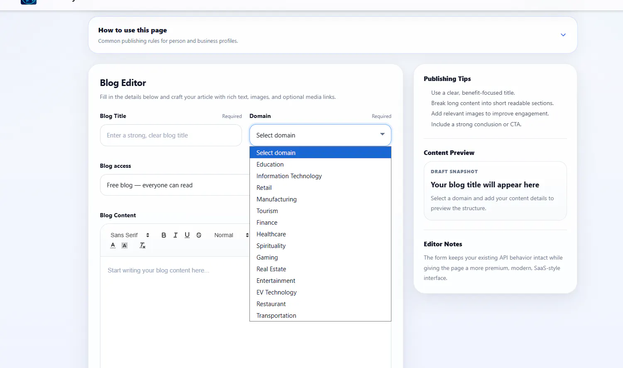Open the text color picker
This screenshot has height=368, width=623.
pos(113,245)
